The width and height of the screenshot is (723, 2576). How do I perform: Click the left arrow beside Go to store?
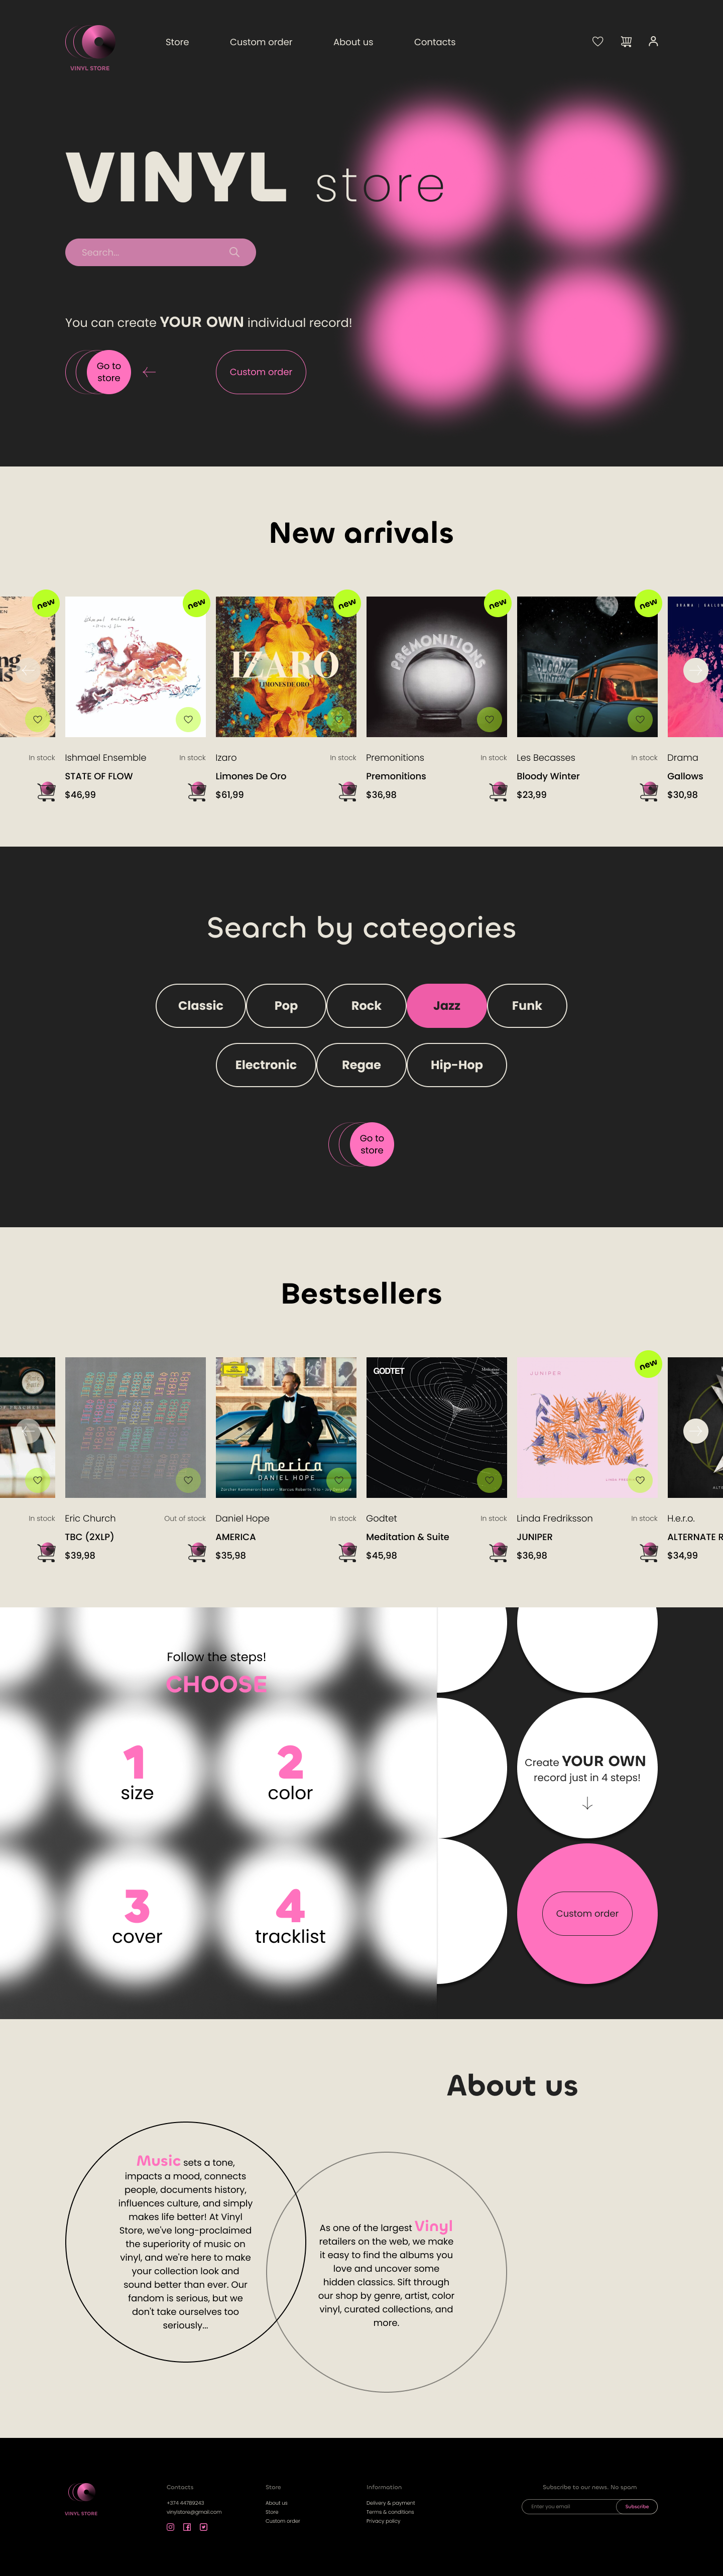tap(149, 372)
